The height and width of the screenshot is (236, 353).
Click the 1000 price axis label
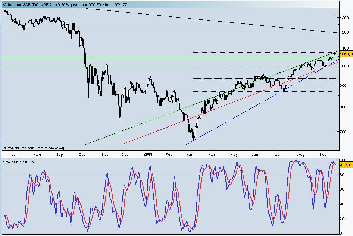(x=345, y=66)
